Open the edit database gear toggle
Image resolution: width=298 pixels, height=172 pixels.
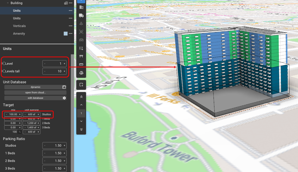(64, 98)
